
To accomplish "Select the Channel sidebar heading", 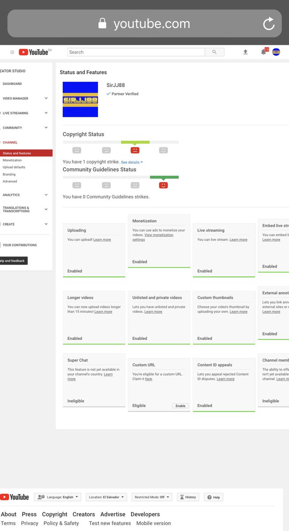I will 10,142.
